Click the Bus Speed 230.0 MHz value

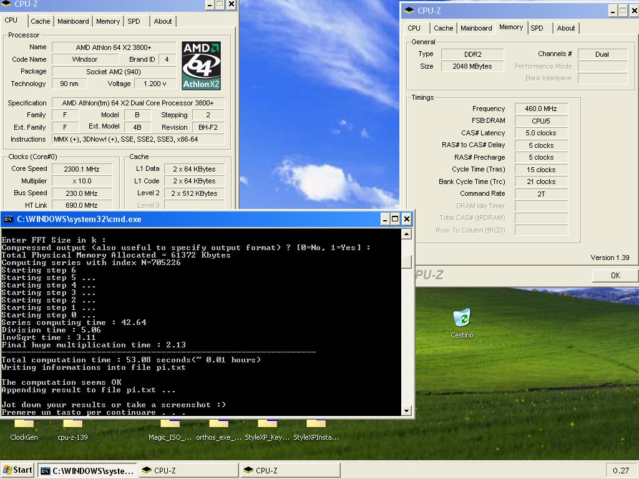(82, 193)
